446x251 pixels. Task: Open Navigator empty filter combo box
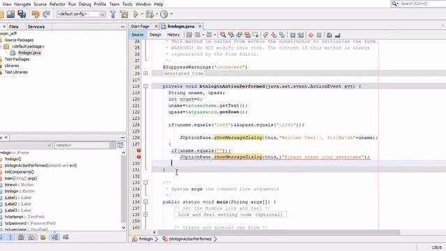85,145
